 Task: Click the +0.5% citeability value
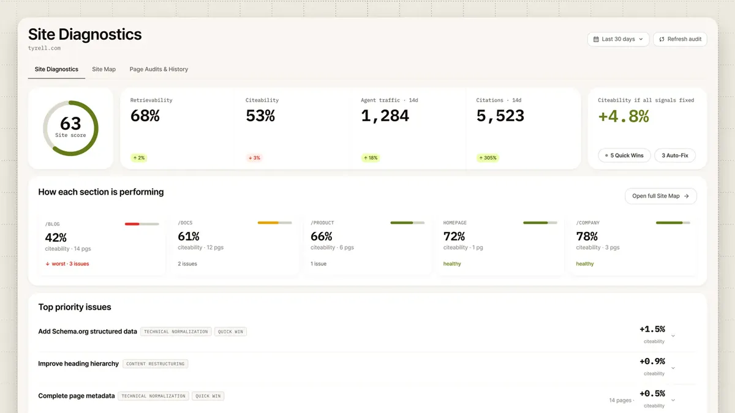[x=652, y=393]
